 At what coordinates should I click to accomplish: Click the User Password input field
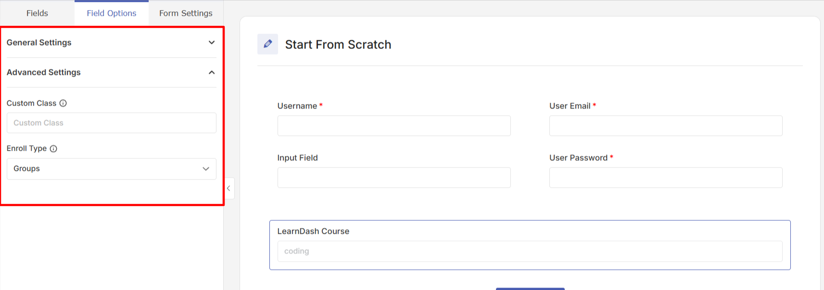(x=666, y=178)
